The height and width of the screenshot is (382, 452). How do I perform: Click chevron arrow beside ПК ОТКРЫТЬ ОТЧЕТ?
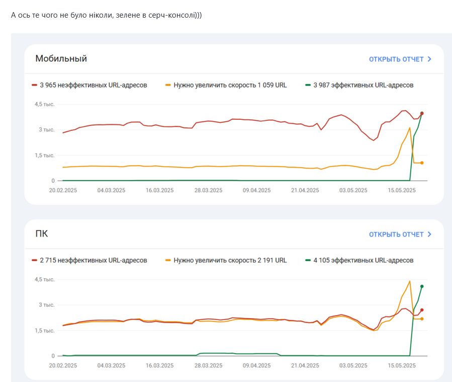click(x=429, y=235)
